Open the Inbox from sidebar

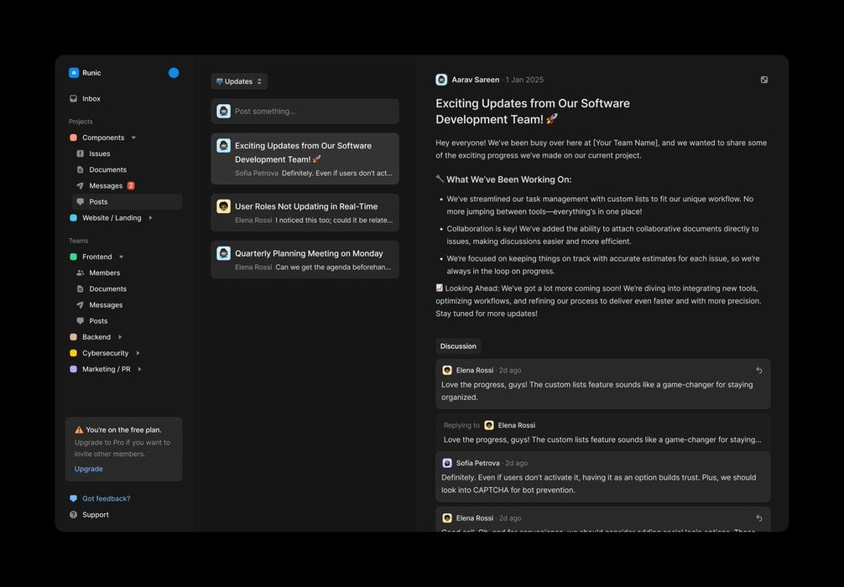(91, 99)
